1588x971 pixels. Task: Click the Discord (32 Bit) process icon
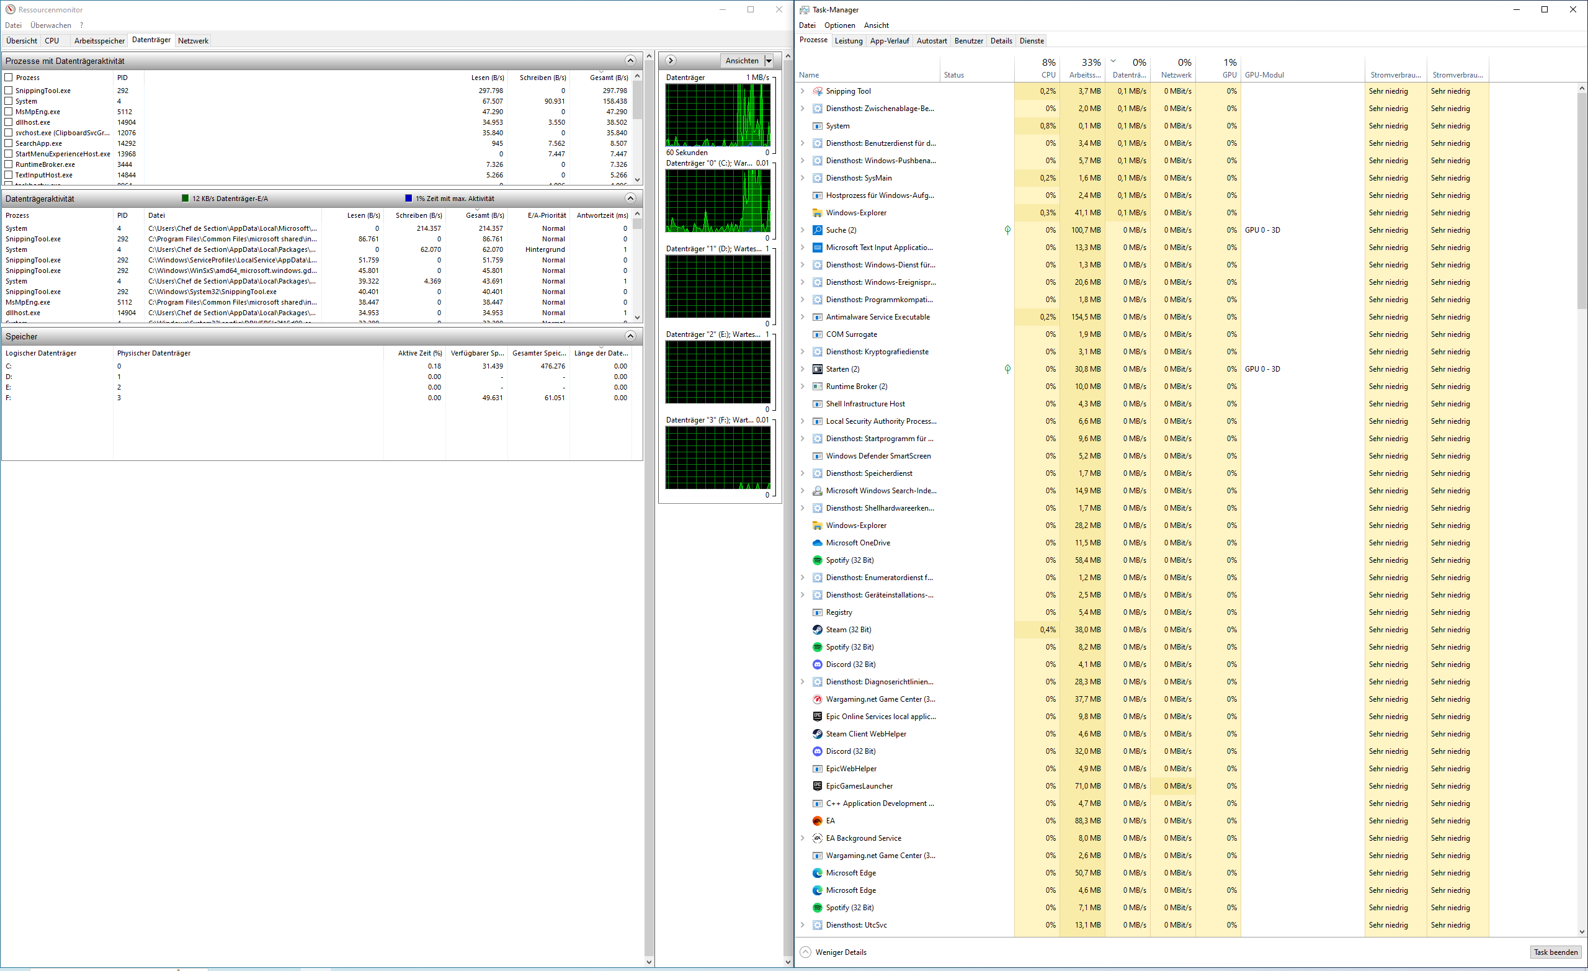click(817, 664)
